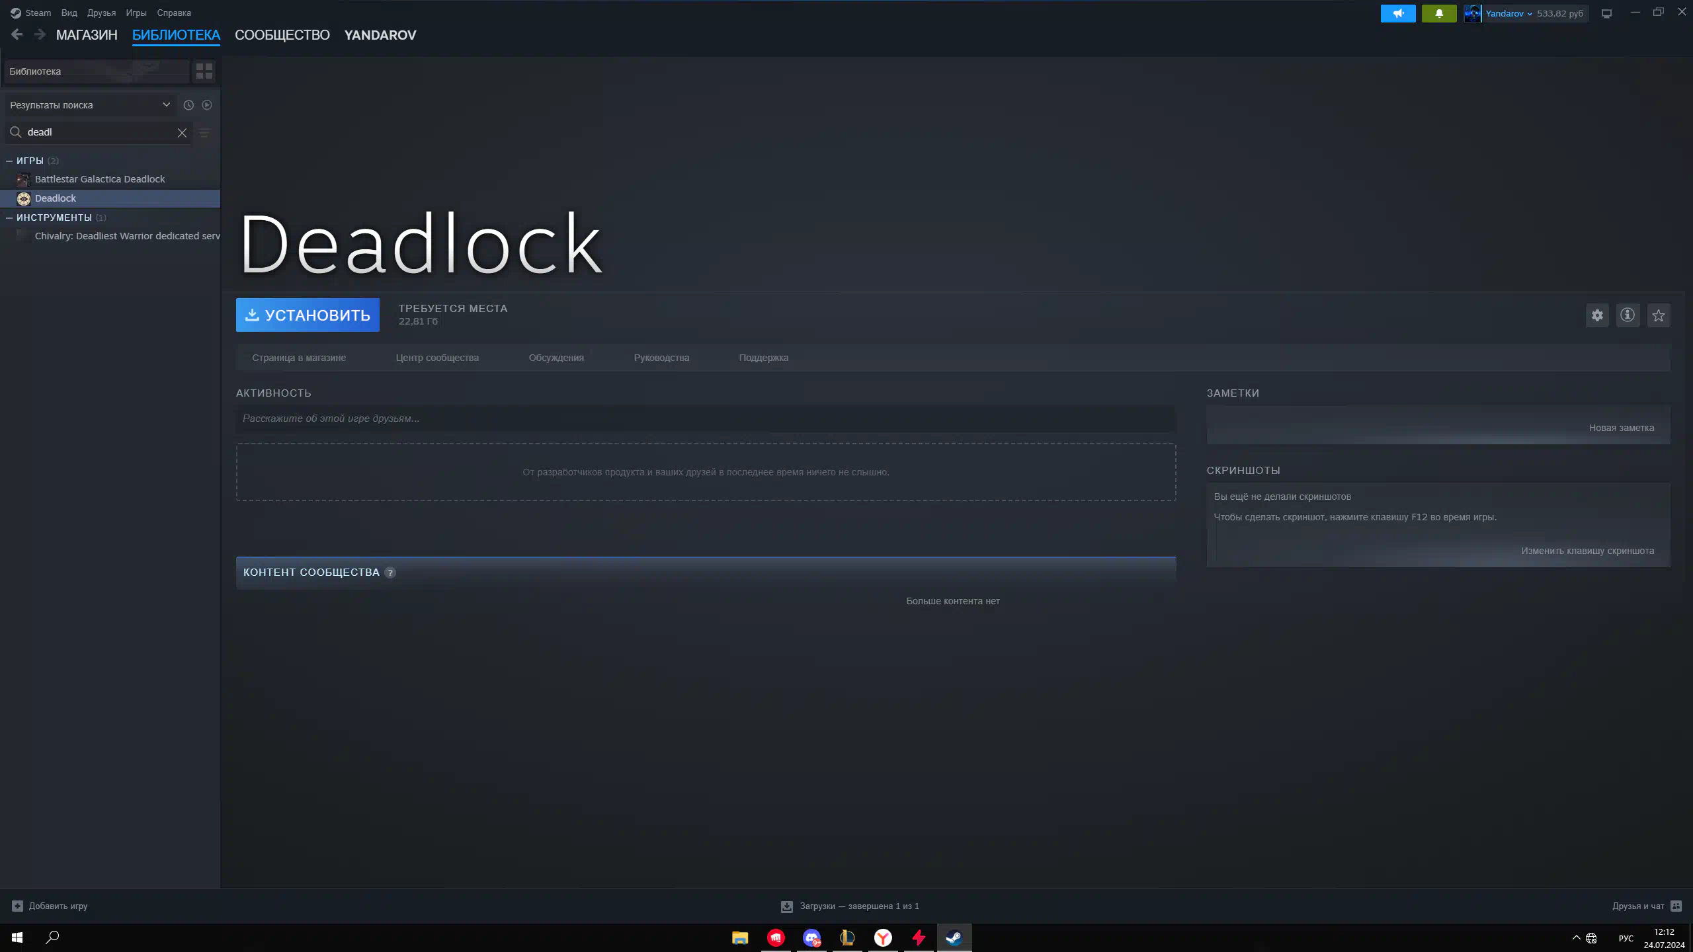The image size is (1693, 952).
Task: Open Discord from the taskbar
Action: pos(811,937)
